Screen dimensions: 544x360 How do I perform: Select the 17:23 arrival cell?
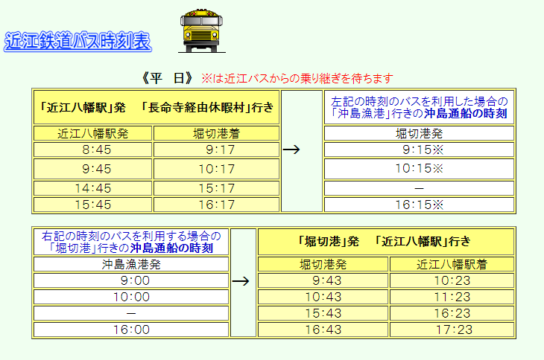pyautogui.click(x=452, y=330)
